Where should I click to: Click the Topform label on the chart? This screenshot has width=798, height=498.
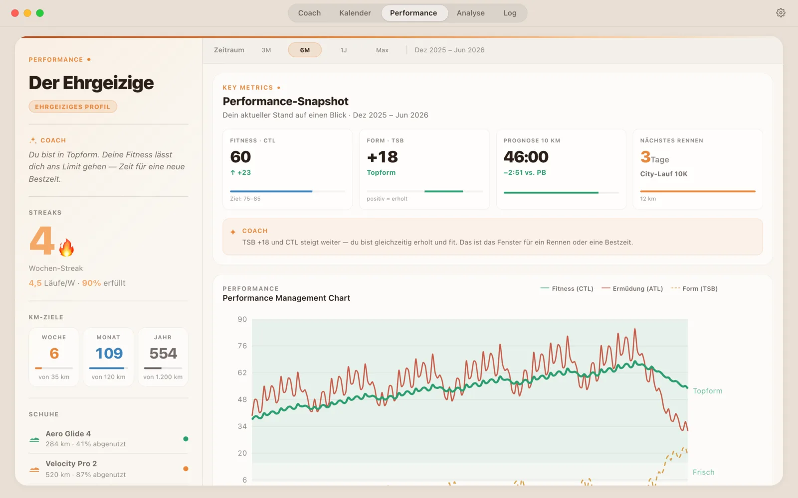[707, 391]
